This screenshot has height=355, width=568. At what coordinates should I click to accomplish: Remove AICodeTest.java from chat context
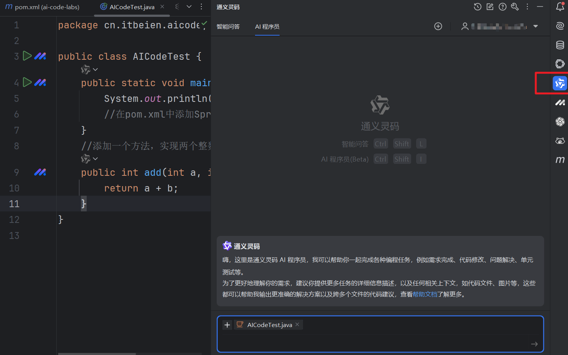297,324
